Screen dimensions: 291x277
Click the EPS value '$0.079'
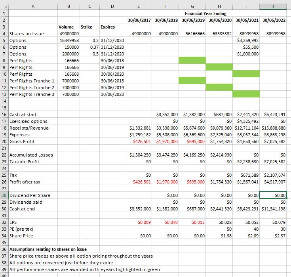(x=273, y=222)
